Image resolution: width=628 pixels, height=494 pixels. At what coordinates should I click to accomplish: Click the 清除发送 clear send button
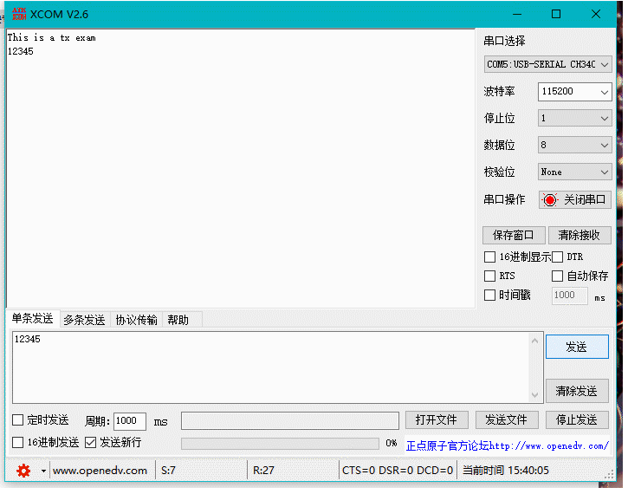(577, 391)
